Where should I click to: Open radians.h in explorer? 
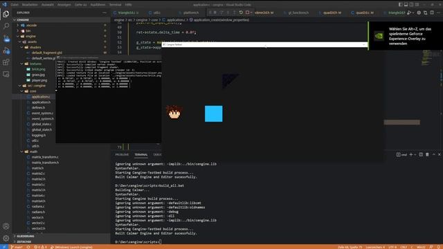[x=38, y=212]
